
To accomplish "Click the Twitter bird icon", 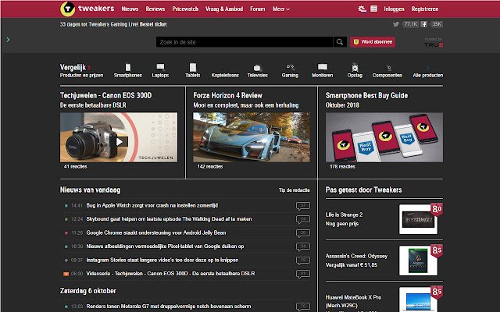I will tap(396, 24).
